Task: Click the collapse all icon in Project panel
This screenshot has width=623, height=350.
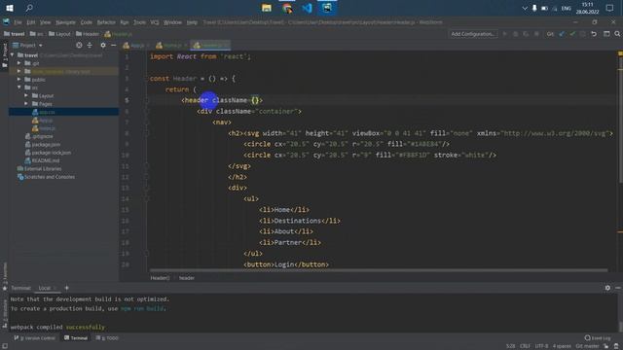Action: point(90,46)
